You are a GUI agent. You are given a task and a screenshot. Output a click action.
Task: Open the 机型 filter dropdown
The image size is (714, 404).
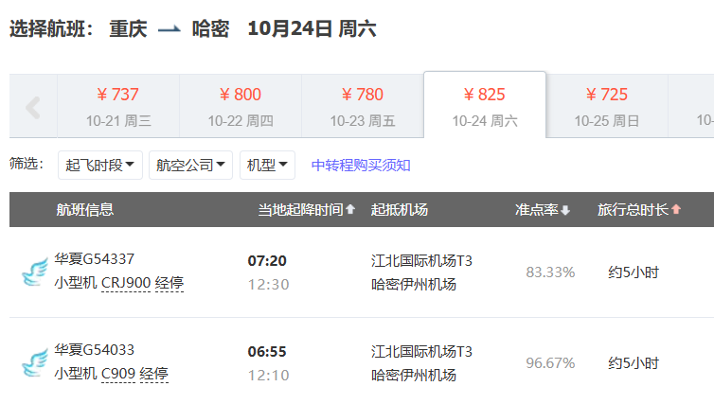[267, 165]
